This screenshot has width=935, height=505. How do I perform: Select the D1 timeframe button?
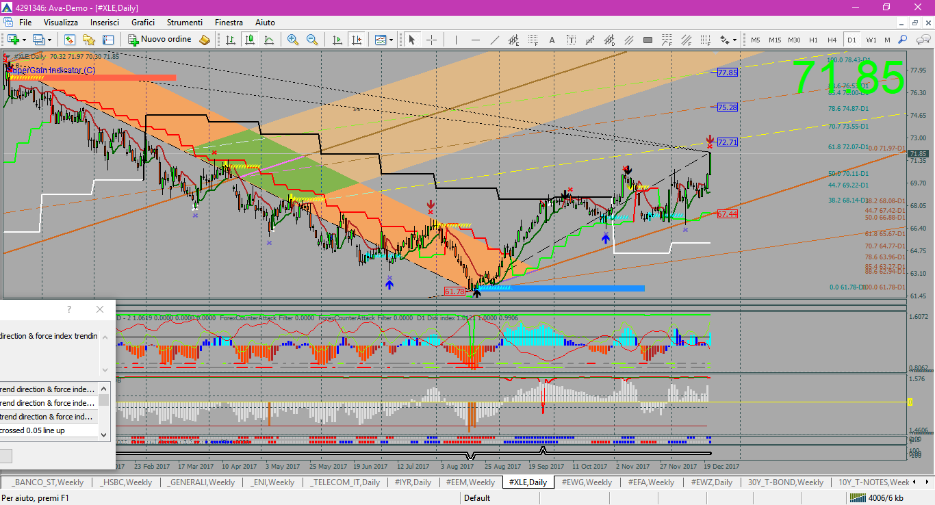tap(851, 40)
